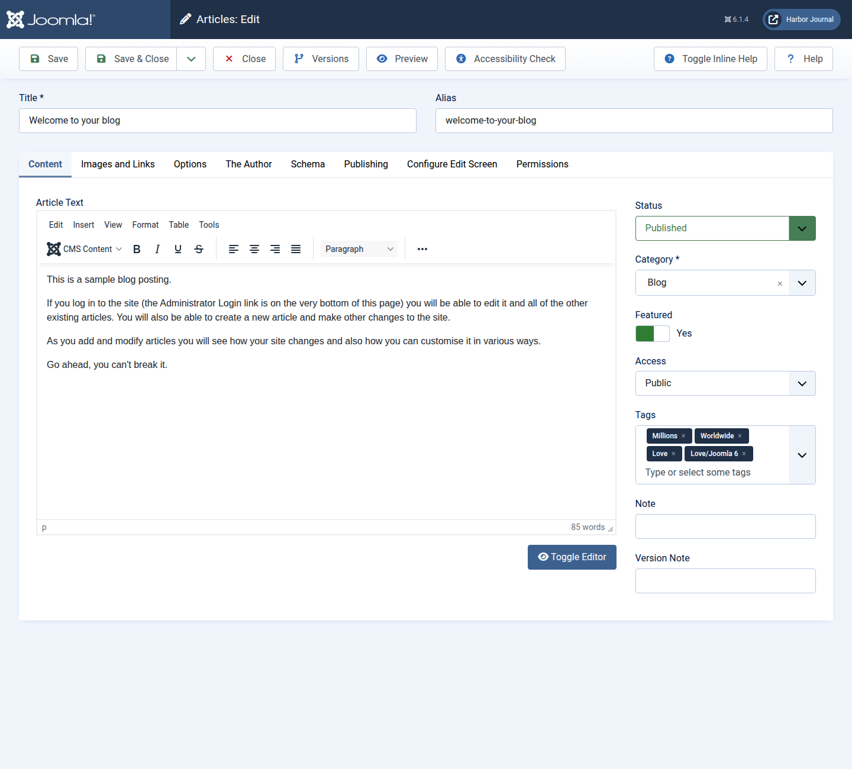The image size is (852, 769).
Task: Apply strikethrough formatting
Action: pyautogui.click(x=199, y=249)
